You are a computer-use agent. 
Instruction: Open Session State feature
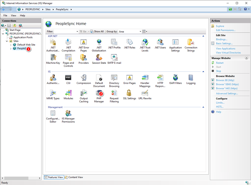pyautogui.click(x=99, y=59)
